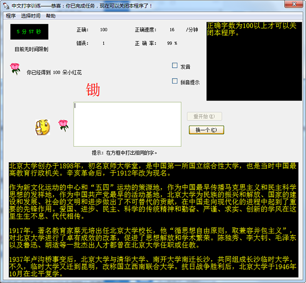Image resolution: width=306 pixels, height=283 pixels.
Task: Click the 正确 count value 100
Action: pos(104,30)
